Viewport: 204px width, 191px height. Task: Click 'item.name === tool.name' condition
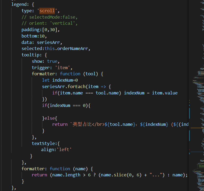click(x=89, y=93)
